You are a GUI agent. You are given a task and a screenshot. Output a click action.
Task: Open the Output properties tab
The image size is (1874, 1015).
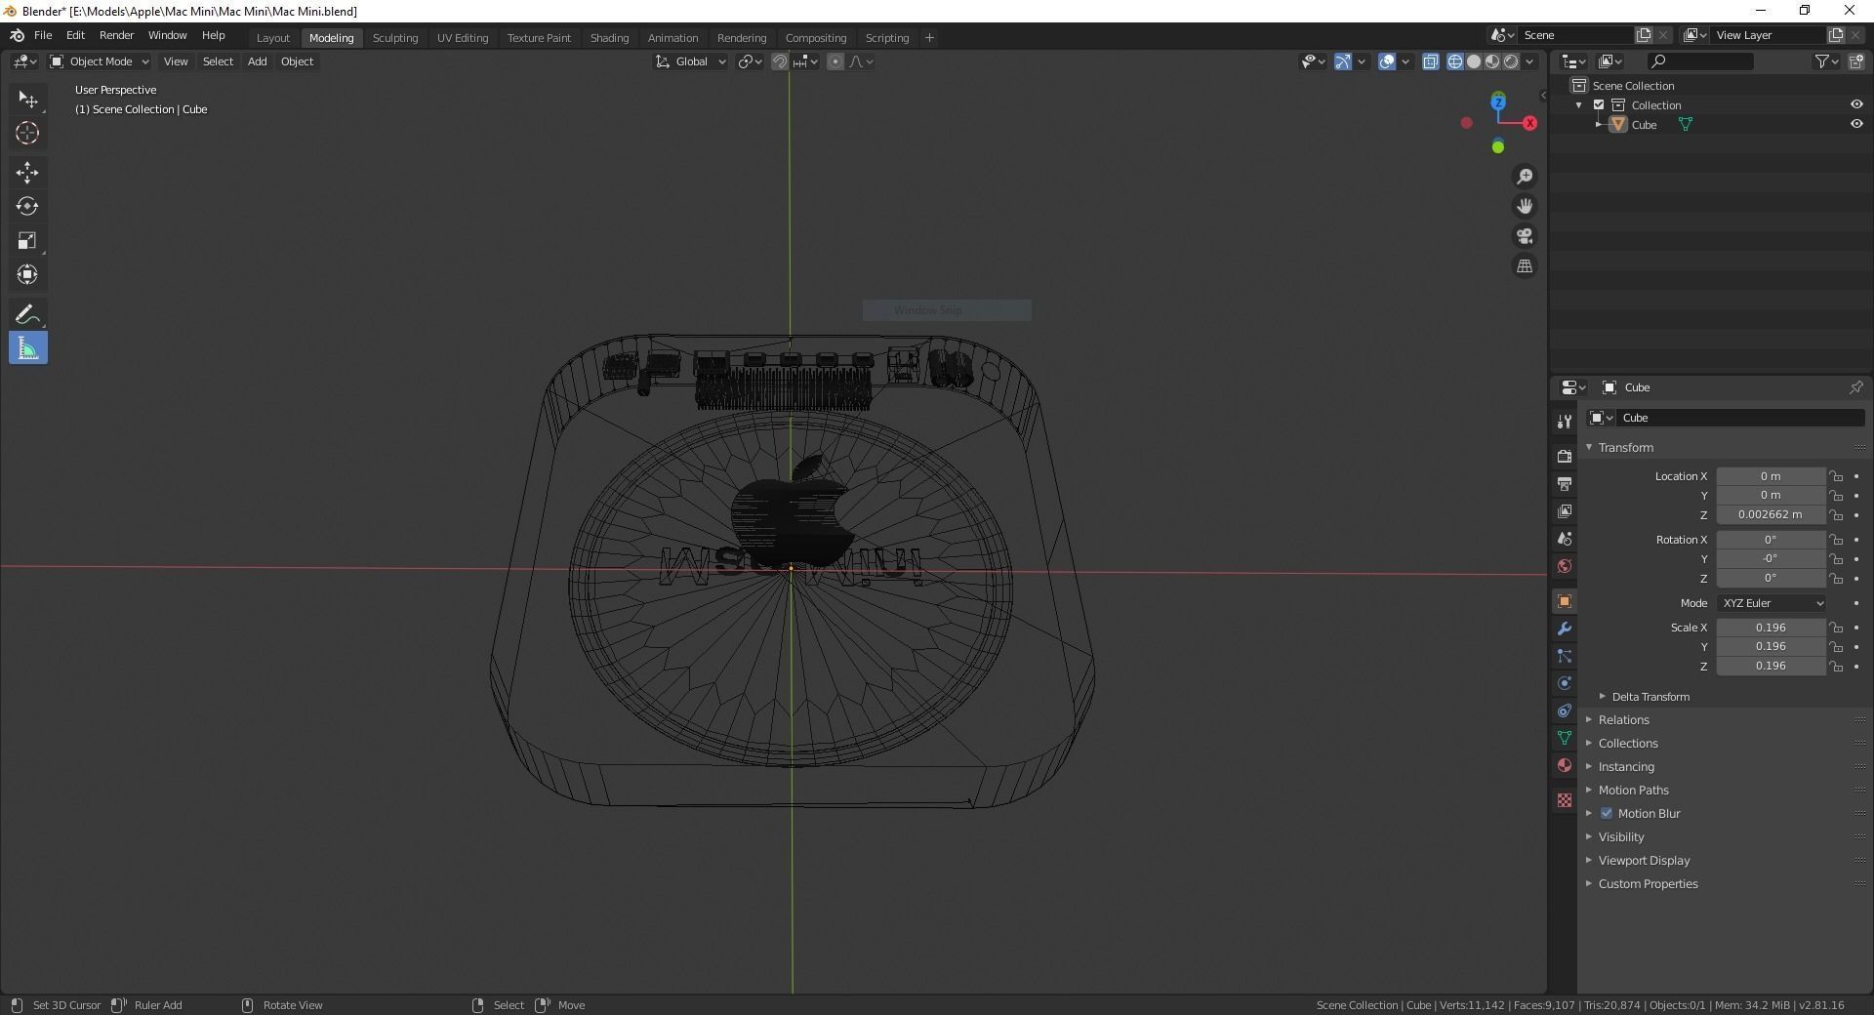1565,484
